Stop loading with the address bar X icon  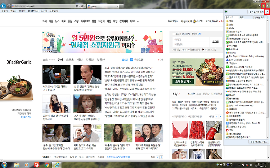point(85,6)
